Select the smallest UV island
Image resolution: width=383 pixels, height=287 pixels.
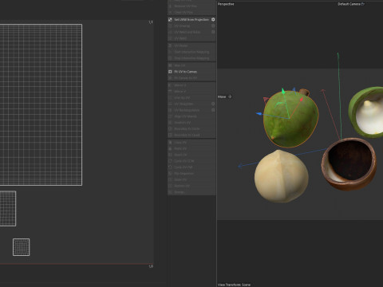pyautogui.click(x=22, y=247)
